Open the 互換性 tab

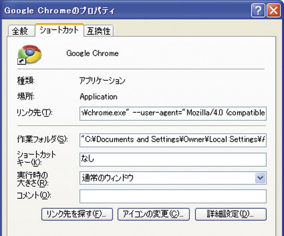tap(99, 31)
